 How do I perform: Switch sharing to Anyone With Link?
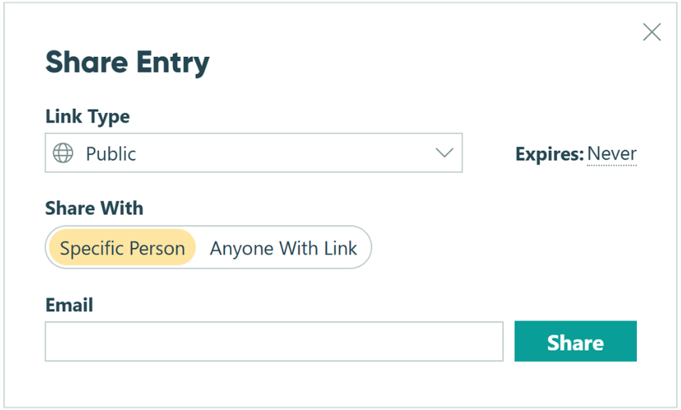point(283,248)
